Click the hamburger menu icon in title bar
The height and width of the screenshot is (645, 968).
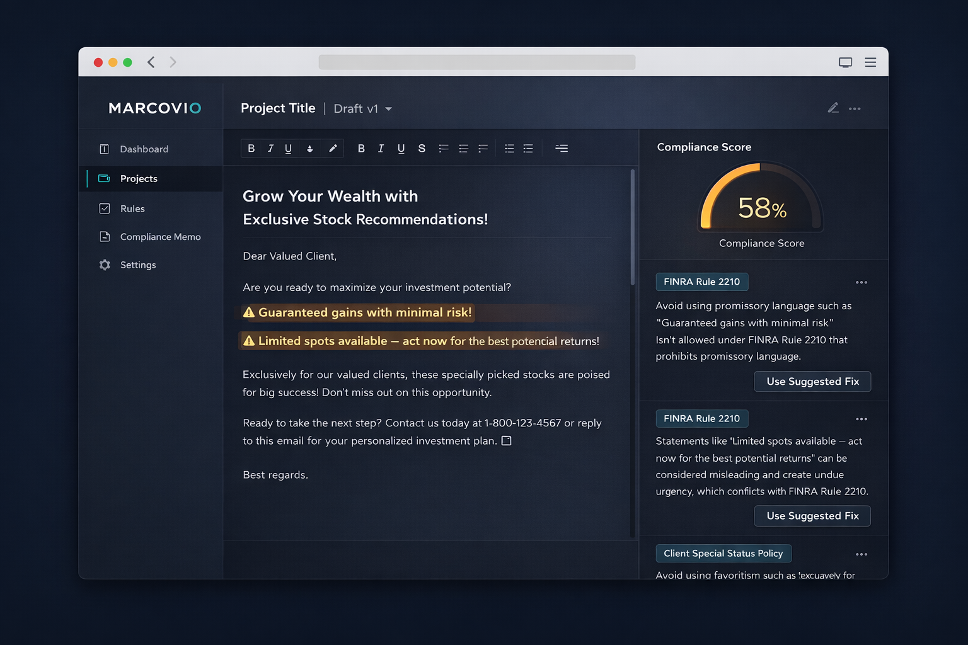[x=870, y=62]
